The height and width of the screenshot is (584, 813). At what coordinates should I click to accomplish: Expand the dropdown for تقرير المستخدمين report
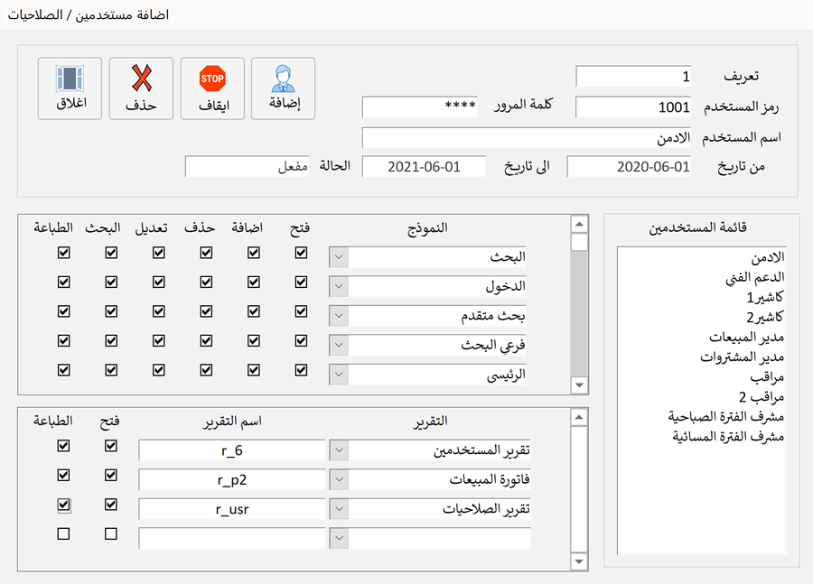coord(339,450)
